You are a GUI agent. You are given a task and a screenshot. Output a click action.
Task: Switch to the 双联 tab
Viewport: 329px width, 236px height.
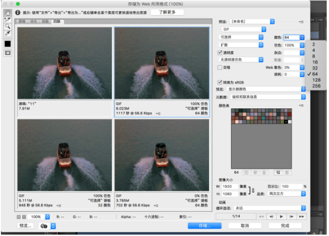pos(45,21)
